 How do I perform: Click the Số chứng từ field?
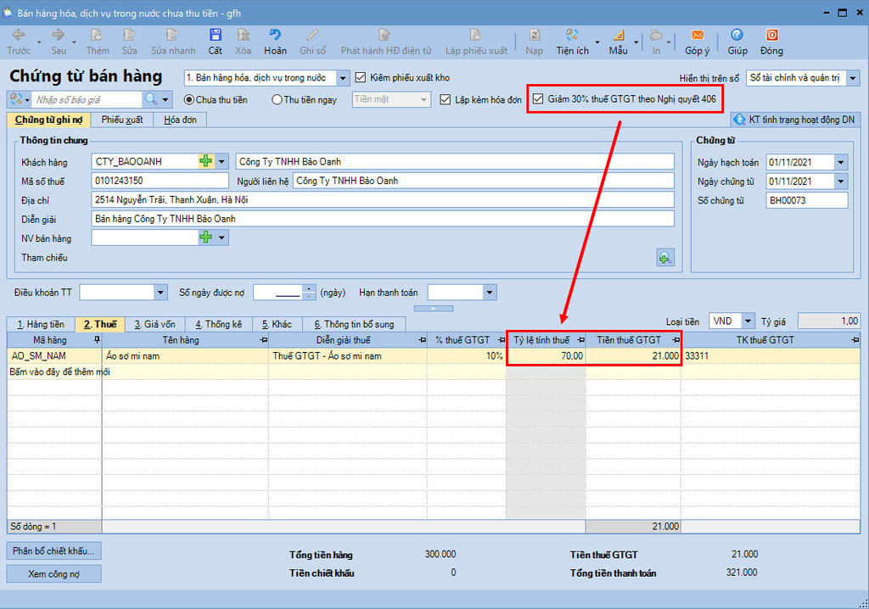click(807, 201)
